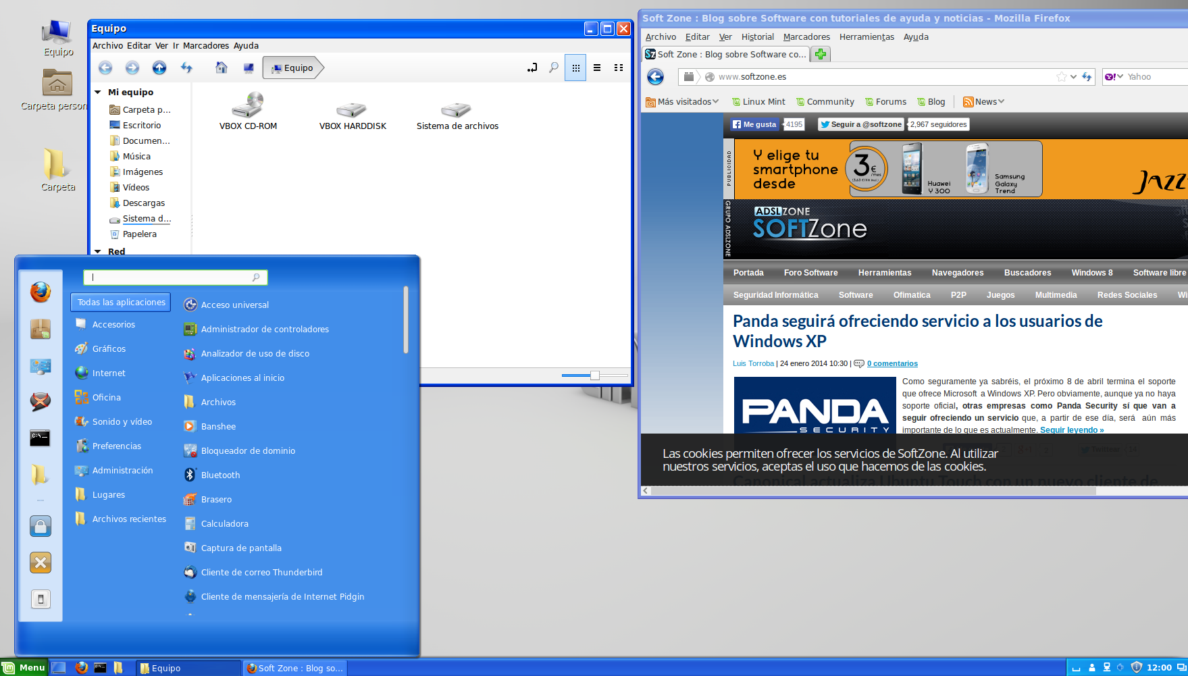Open a new Firefox tab with the plus

[x=821, y=54]
